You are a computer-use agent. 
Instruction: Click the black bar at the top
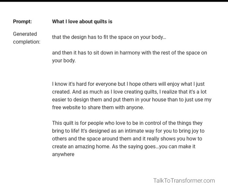coord(114,1)
